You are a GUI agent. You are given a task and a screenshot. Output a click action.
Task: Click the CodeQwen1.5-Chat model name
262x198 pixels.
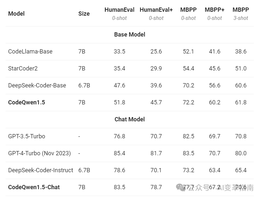click(34, 187)
